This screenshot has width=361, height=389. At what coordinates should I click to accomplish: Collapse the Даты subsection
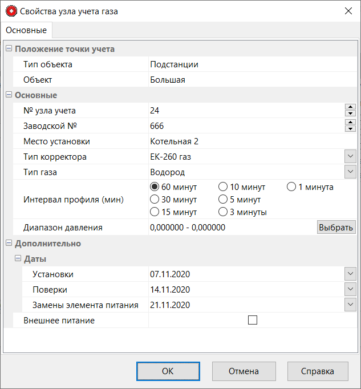point(18,259)
